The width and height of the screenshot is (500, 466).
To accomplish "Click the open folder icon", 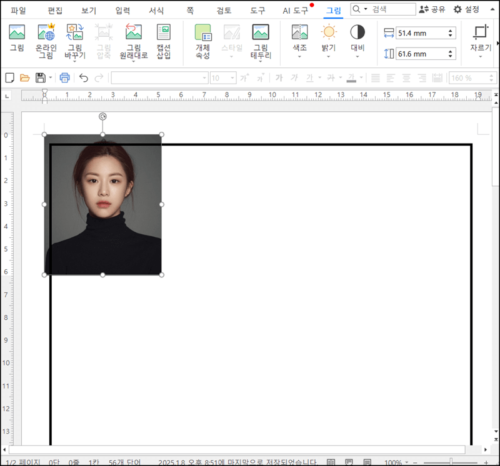I will (24, 78).
